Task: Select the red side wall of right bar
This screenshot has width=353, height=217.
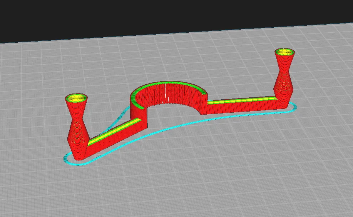Action: [243, 107]
